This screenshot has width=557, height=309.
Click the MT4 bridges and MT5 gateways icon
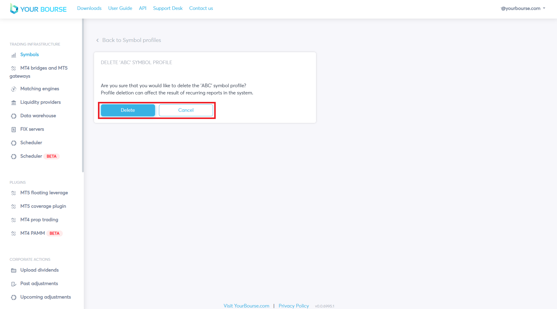click(14, 68)
